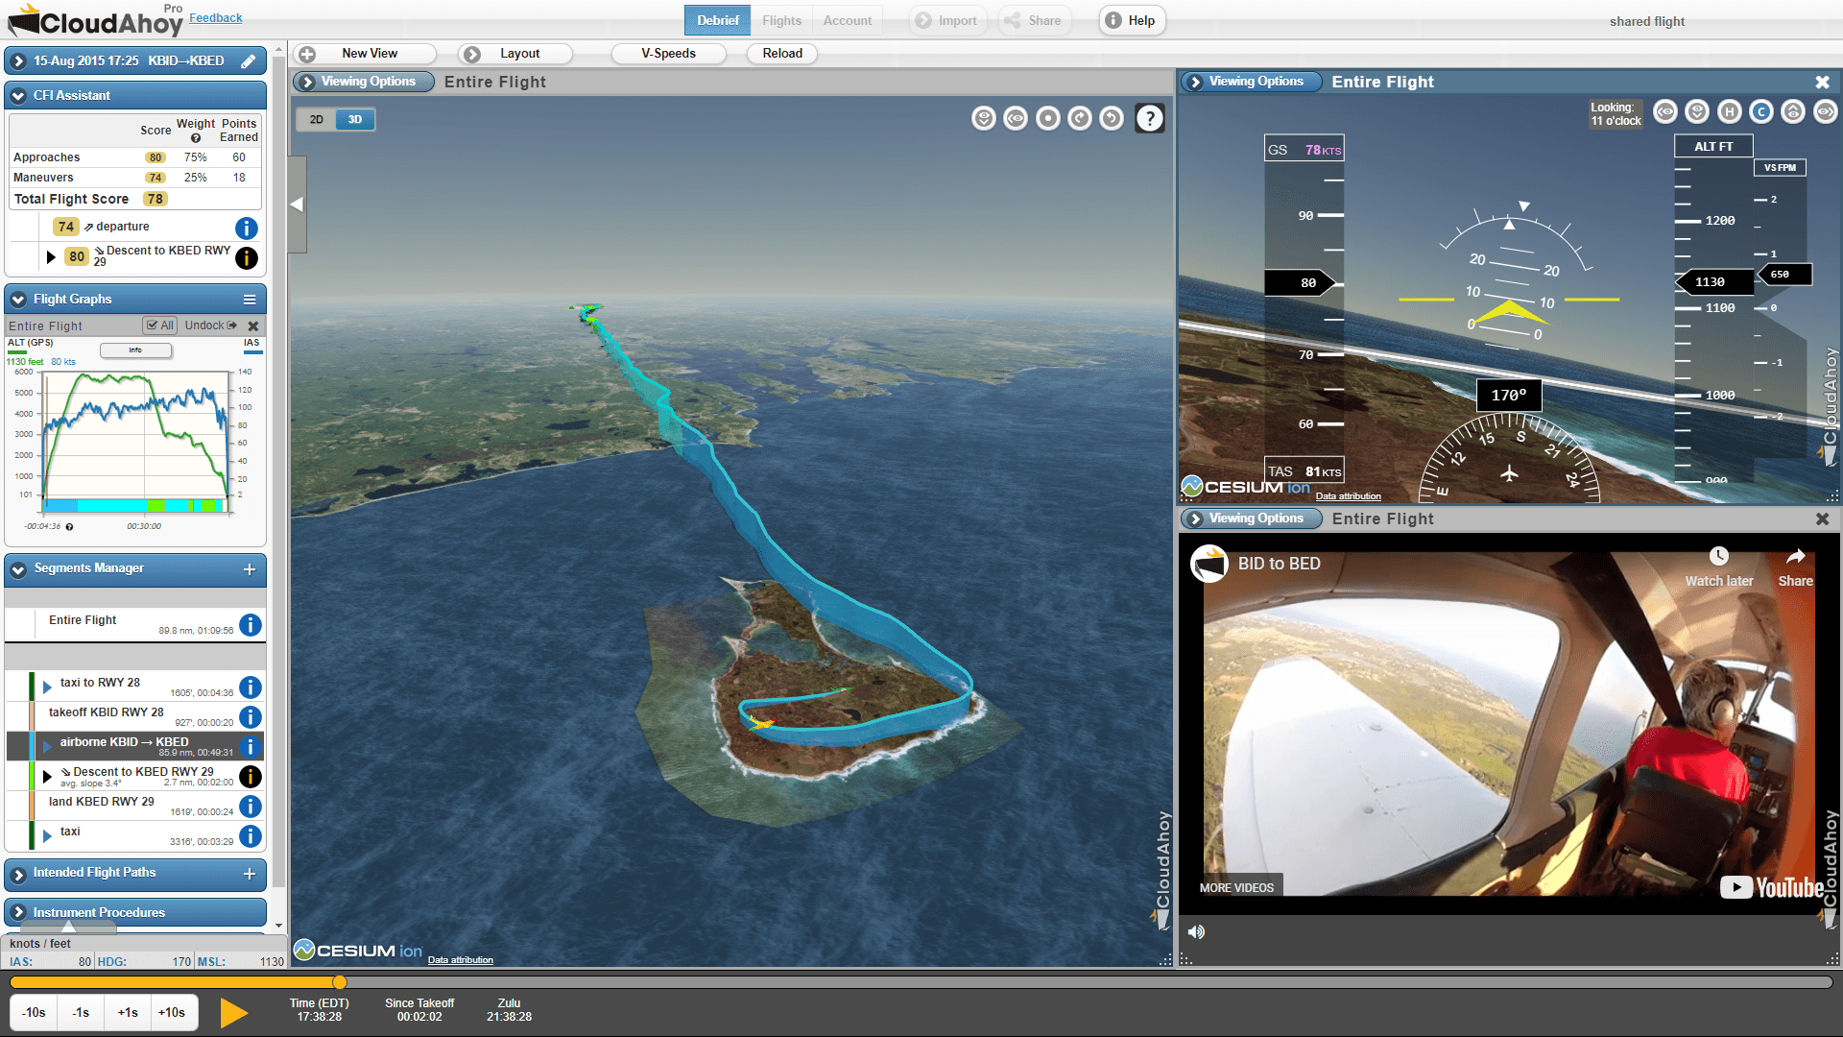This screenshot has width=1843, height=1037.
Task: Switch map to 2D mode
Action: [x=317, y=120]
